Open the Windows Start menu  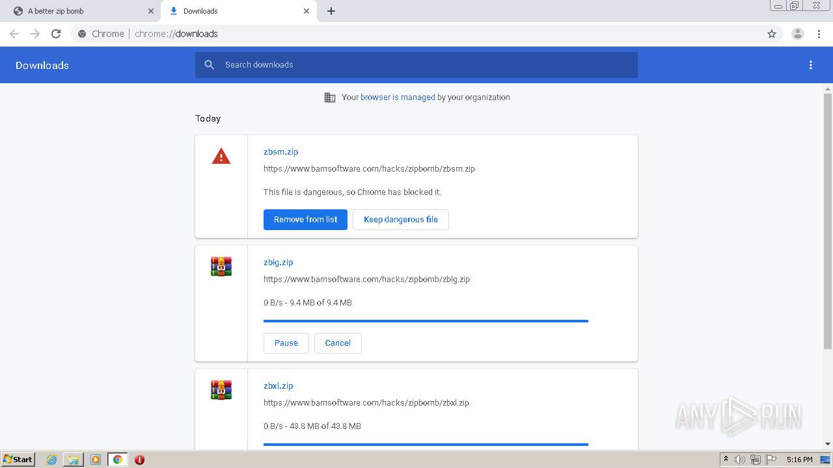(x=18, y=460)
